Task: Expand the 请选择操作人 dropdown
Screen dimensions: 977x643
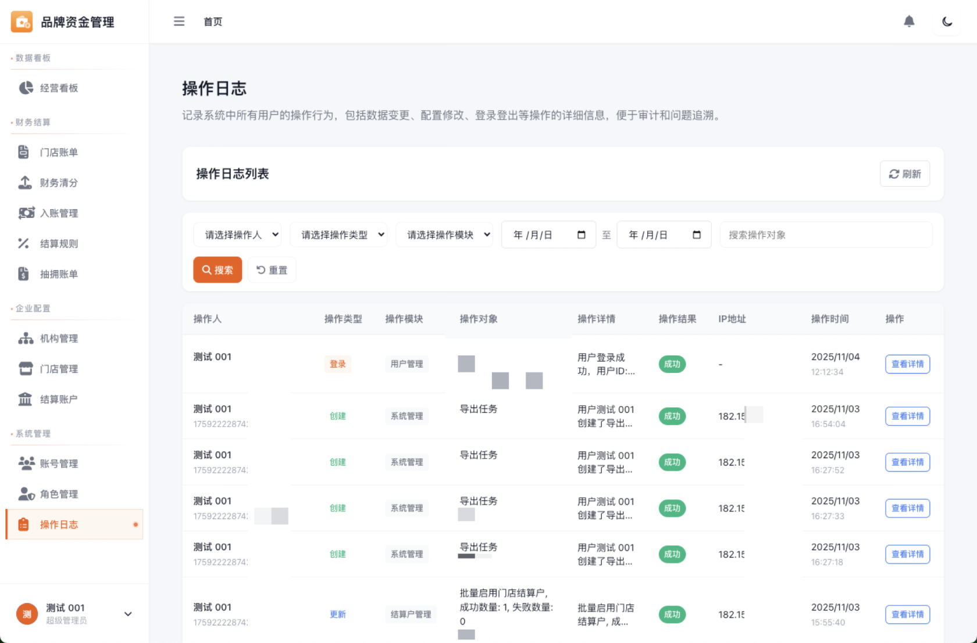Action: (237, 235)
